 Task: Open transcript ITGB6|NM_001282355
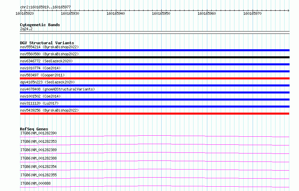38,175
